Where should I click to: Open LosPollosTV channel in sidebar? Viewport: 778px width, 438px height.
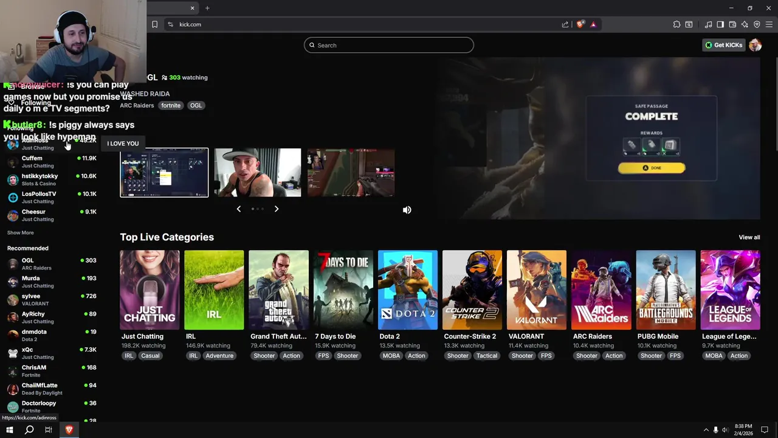click(x=52, y=197)
